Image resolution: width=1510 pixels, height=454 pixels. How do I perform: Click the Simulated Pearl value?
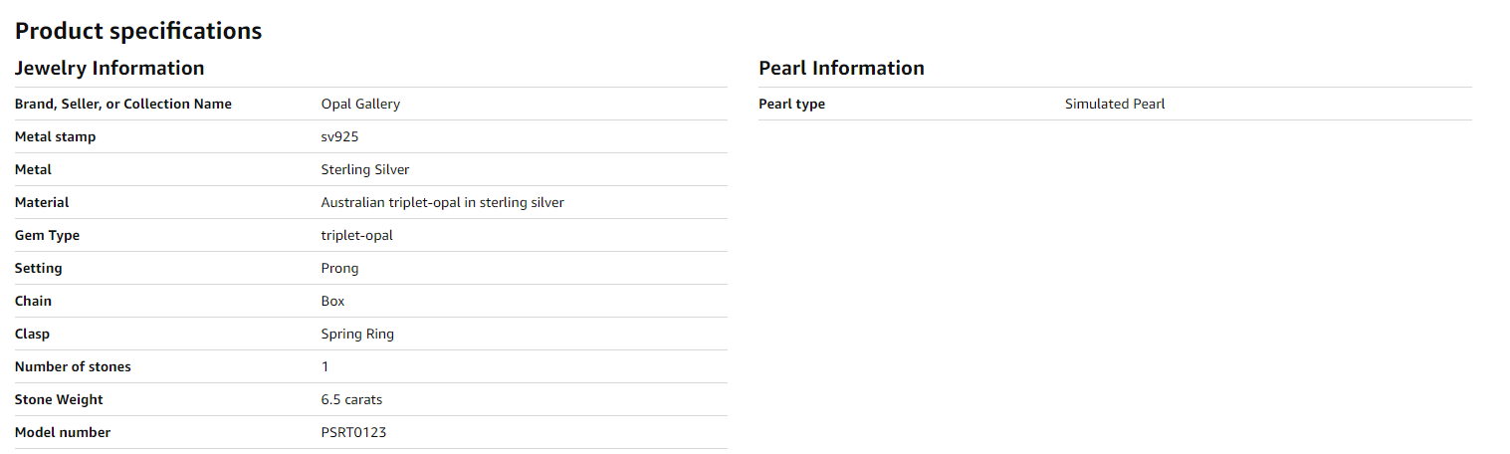pyautogui.click(x=1115, y=104)
